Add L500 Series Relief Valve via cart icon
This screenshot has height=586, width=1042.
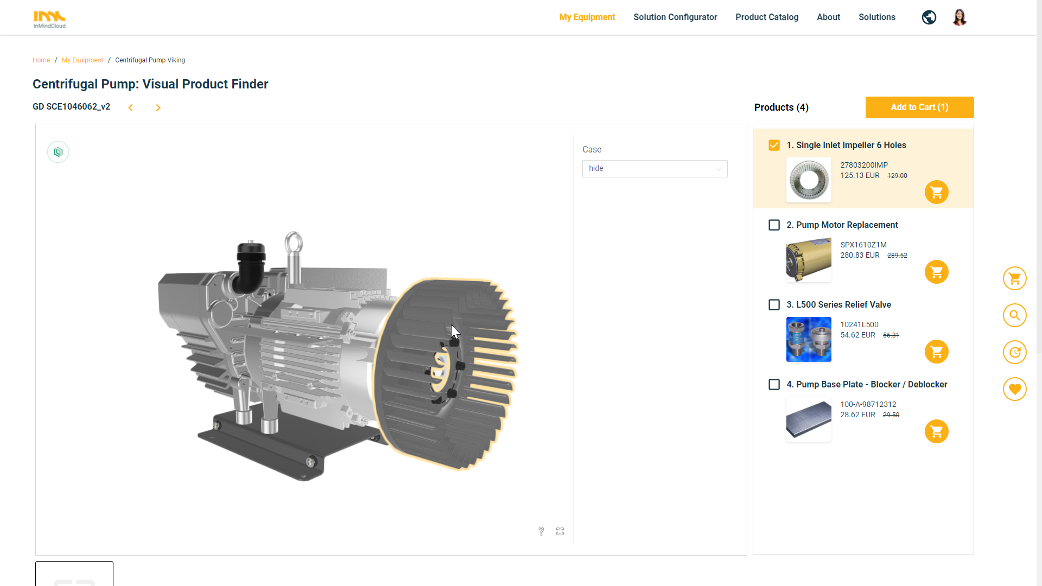click(936, 352)
